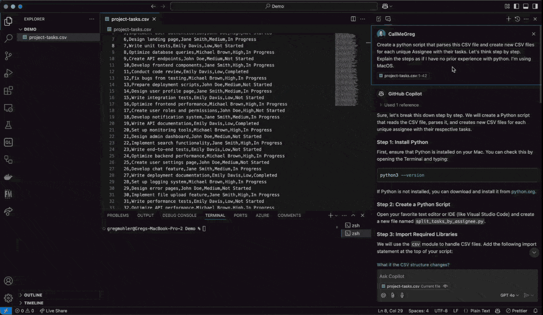Switch to the AZURE tab
The height and width of the screenshot is (315, 543).
tap(262, 215)
